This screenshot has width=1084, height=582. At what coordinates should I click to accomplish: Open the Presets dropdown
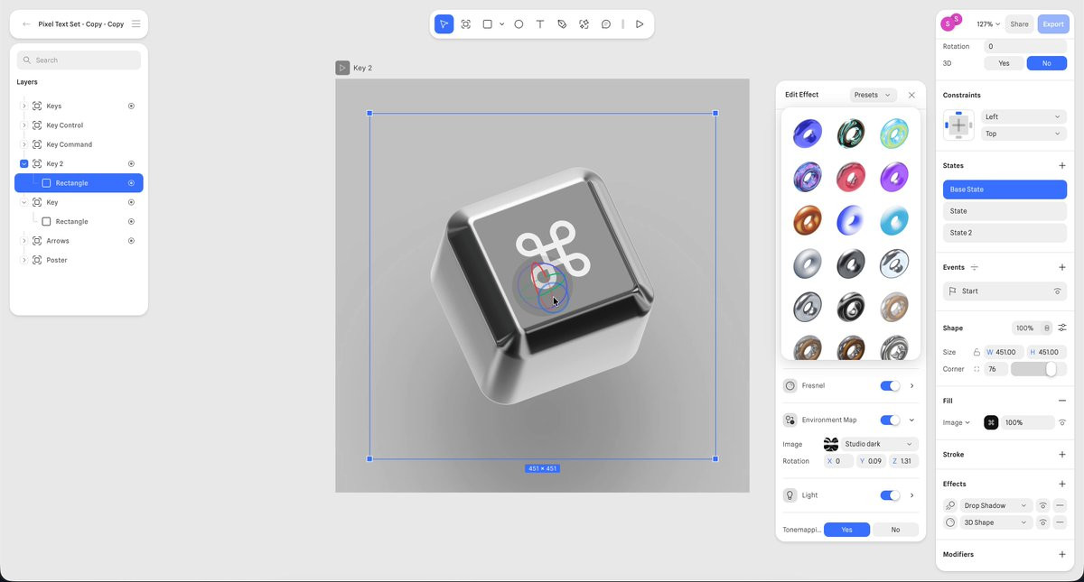click(x=873, y=95)
